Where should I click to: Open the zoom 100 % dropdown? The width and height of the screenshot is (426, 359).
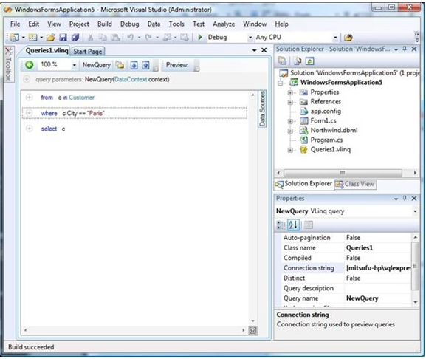(x=74, y=65)
